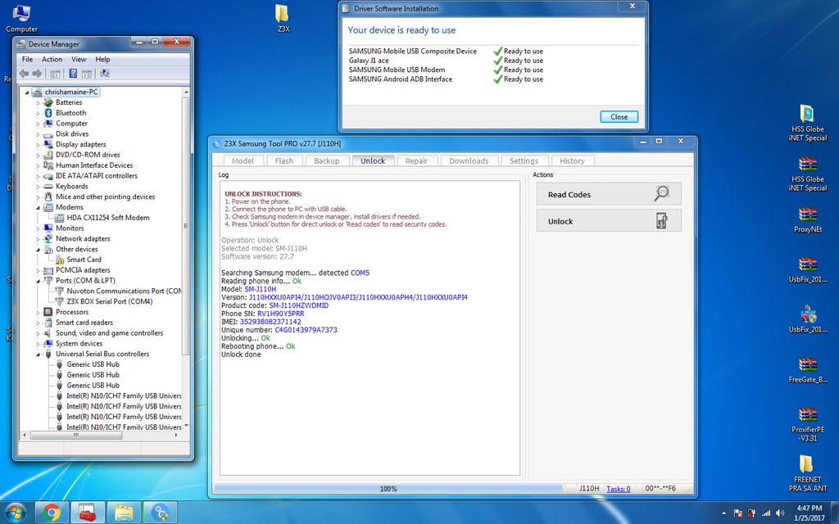This screenshot has height=524, width=839.
Task: Open the ProxifierPE-V3.31 archive icon
Action: click(x=807, y=425)
